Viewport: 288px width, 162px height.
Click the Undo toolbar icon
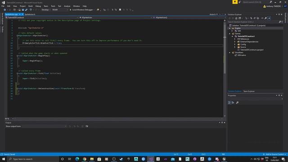click(31, 10)
